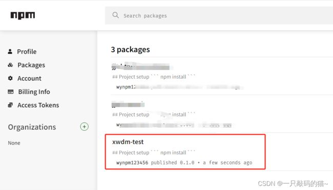The height and width of the screenshot is (190, 333).
Task: Click the Organizations heading
Action: click(x=32, y=127)
